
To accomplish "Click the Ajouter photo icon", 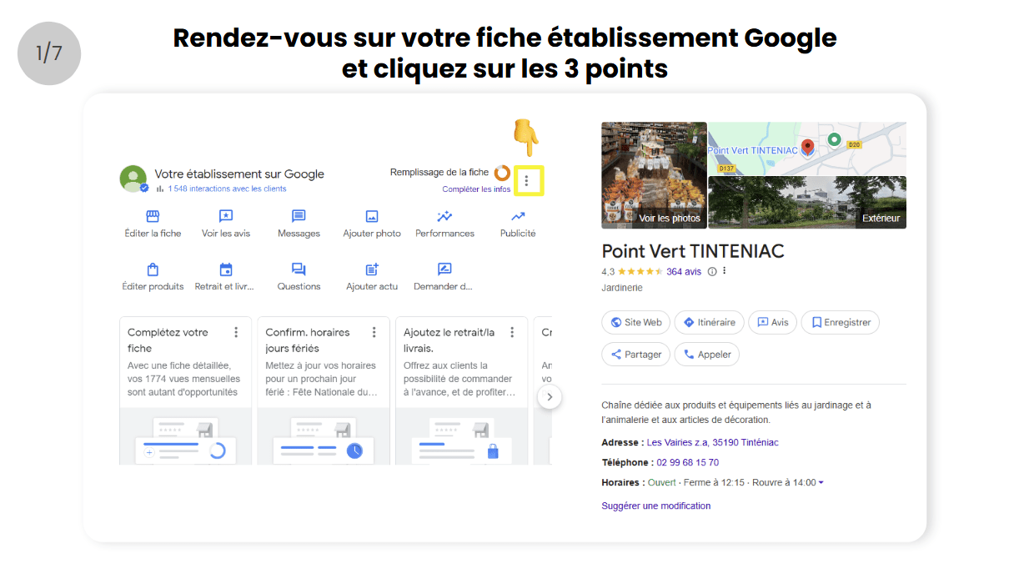I will tap(372, 217).
